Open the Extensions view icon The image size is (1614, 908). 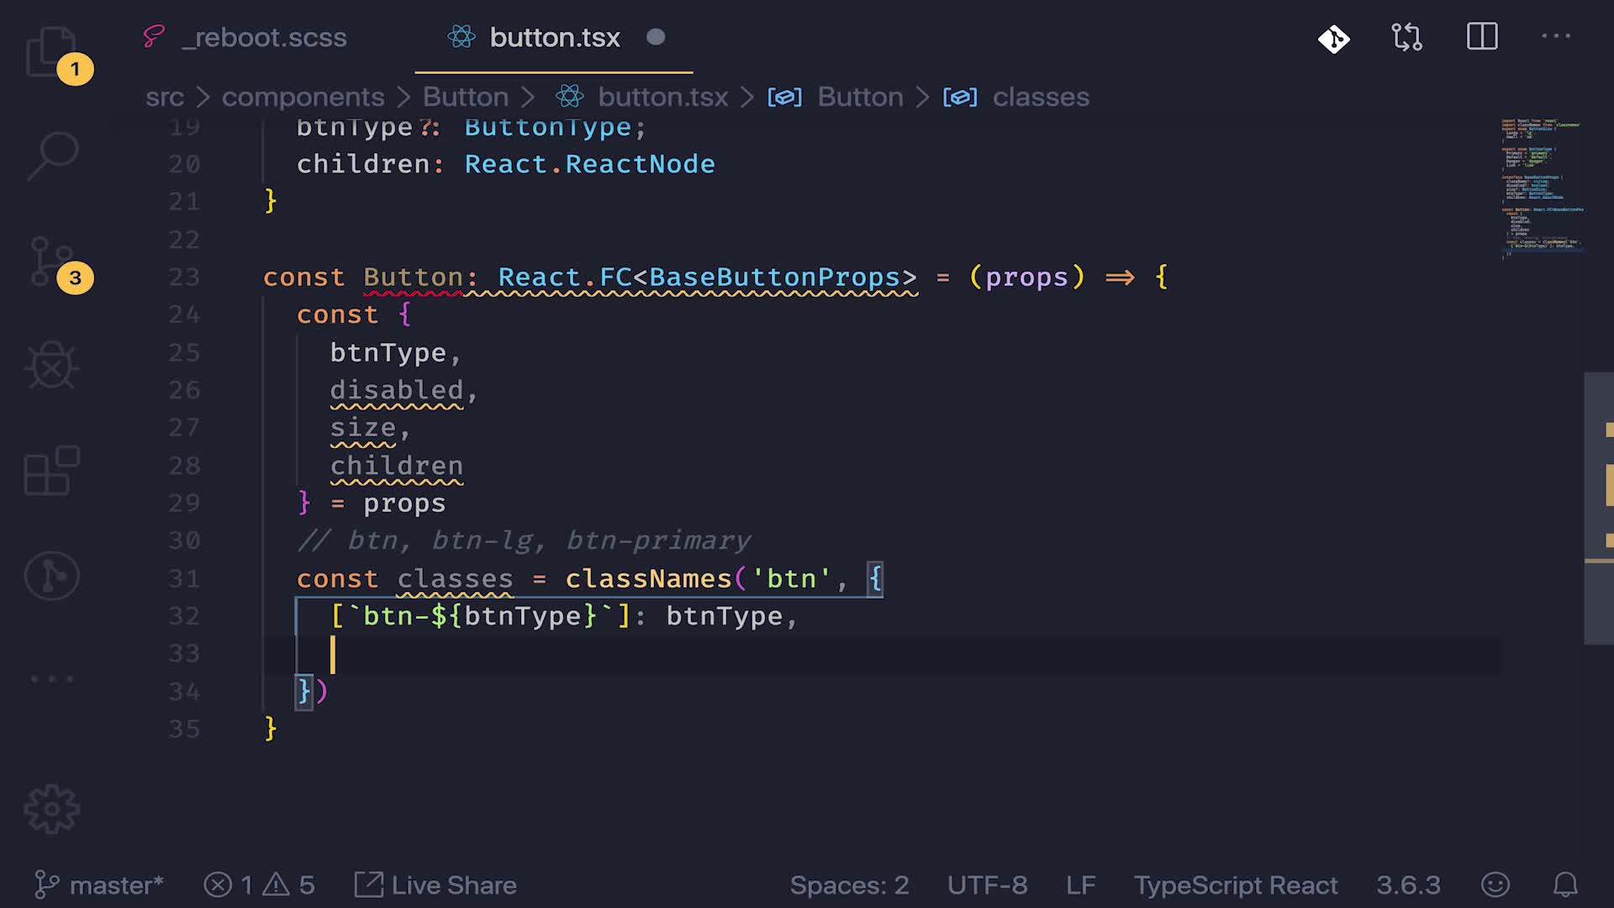click(x=52, y=471)
